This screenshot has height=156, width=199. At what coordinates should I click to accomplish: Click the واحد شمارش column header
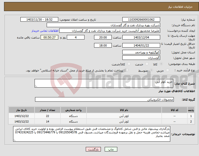coord(73,110)
